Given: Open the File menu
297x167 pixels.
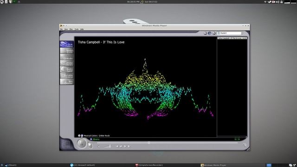Looking at the screenshot, I should pos(61,29).
